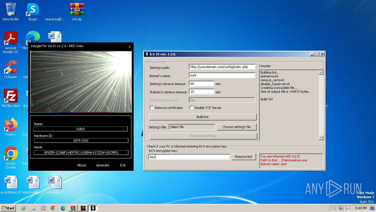Open the Skype desktop shortcut
The height and width of the screenshot is (212, 376).
tap(33, 12)
